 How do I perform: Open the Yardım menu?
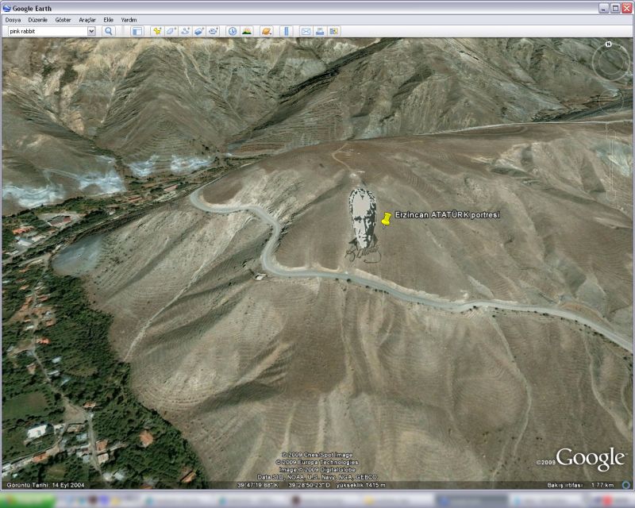tap(129, 20)
